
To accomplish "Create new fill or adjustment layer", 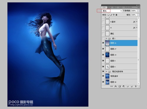I will (x=124, y=86).
